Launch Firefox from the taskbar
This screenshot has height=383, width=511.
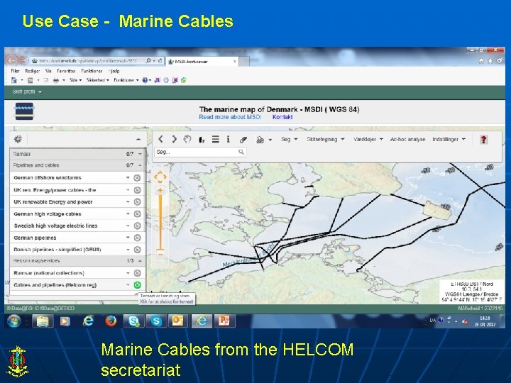click(111, 321)
